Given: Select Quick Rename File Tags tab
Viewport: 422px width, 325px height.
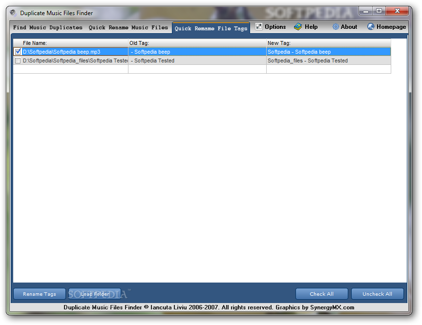Looking at the screenshot, I should [x=211, y=28].
